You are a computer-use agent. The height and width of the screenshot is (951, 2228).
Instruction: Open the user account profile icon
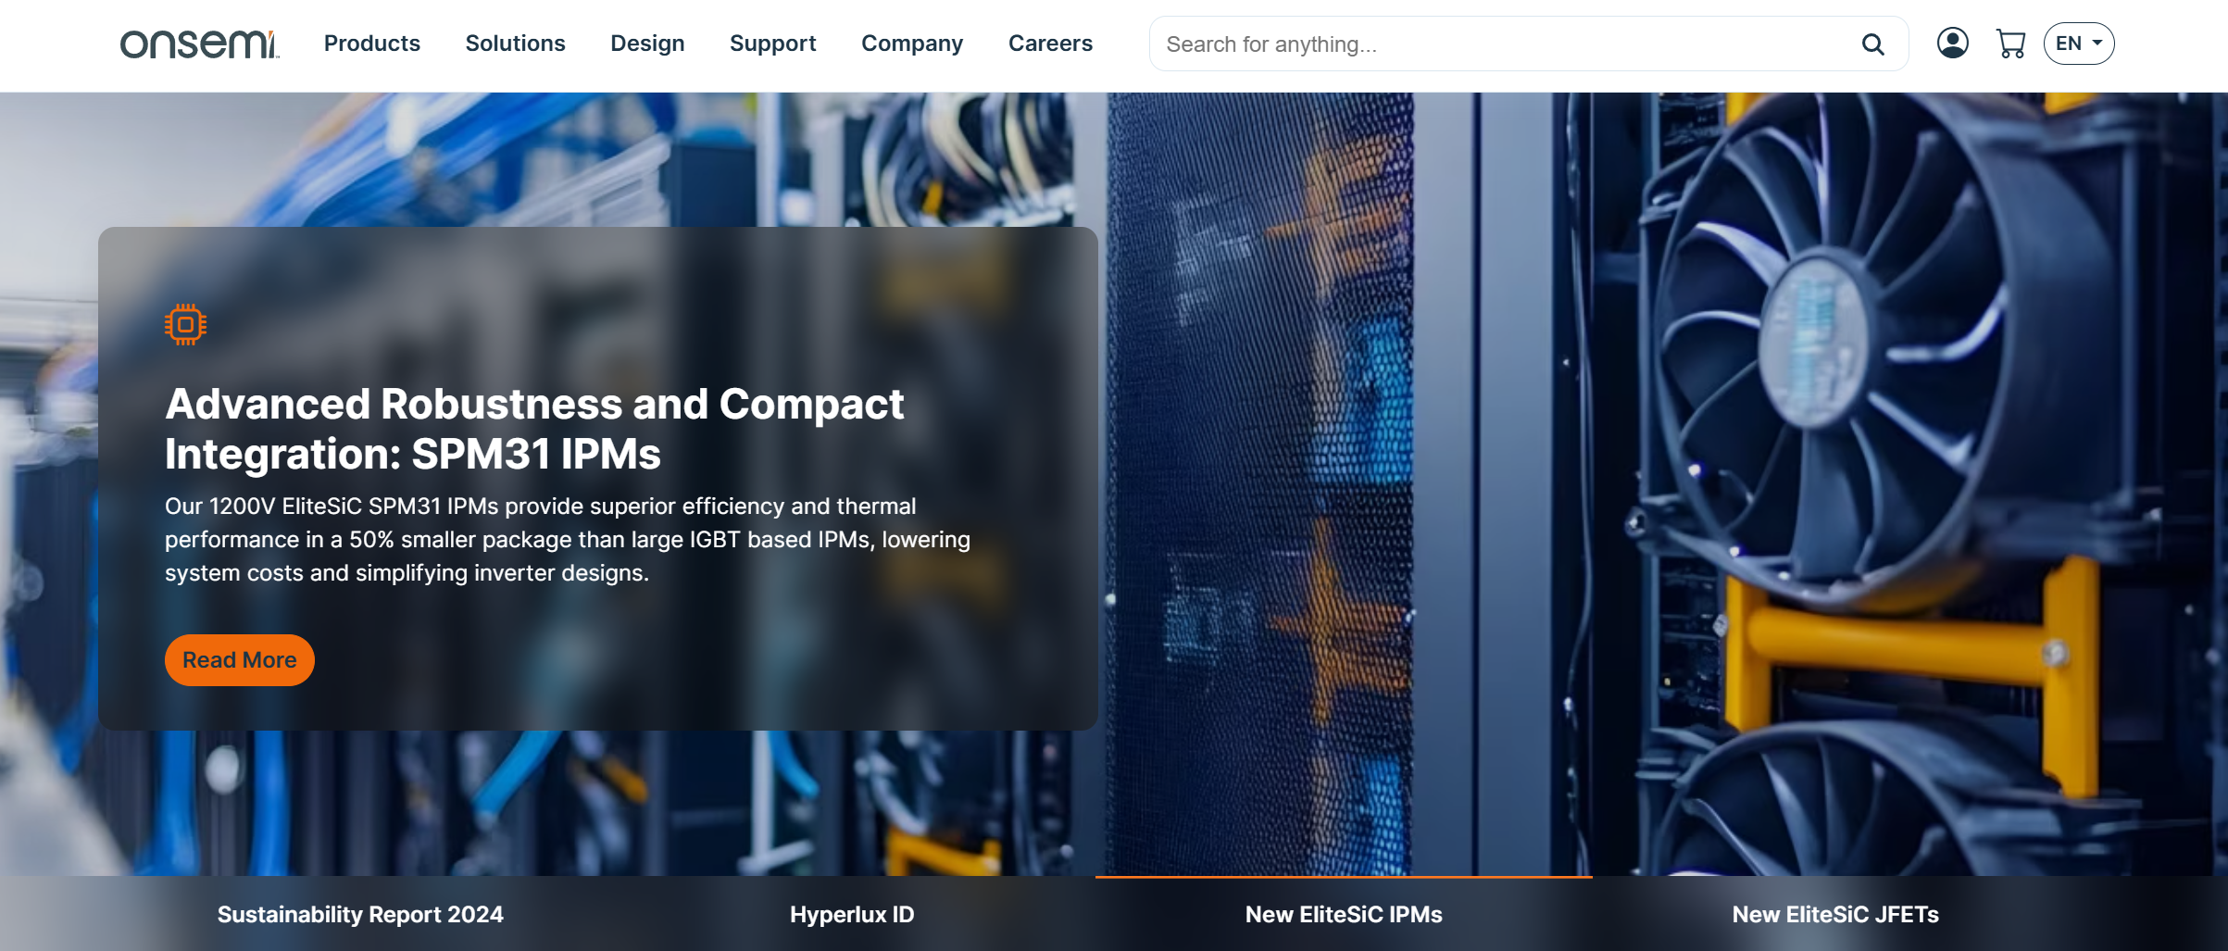pos(1952,44)
